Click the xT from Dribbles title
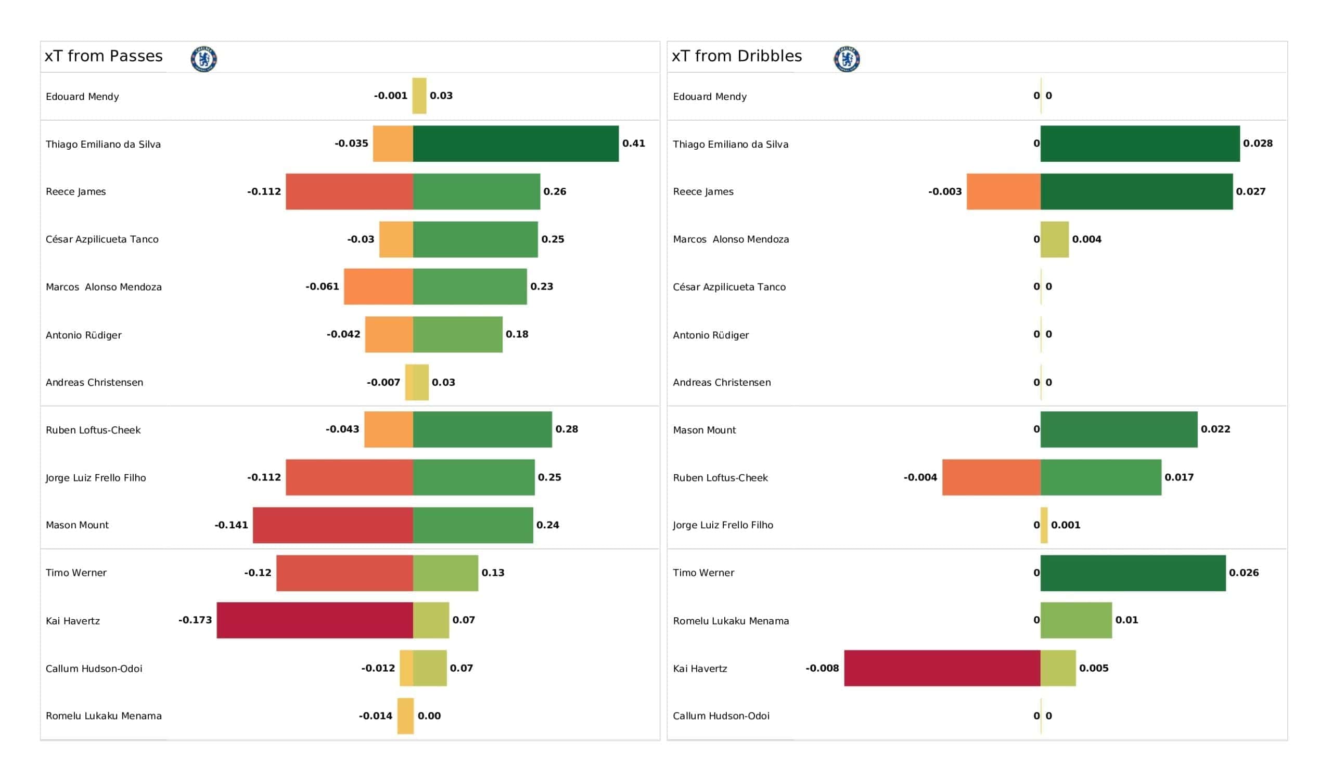Image resolution: width=1332 pixels, height=782 pixels. click(x=737, y=56)
